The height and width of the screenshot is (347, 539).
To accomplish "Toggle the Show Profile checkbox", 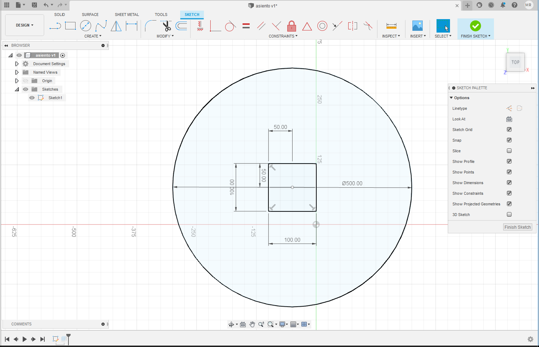I will tap(509, 161).
